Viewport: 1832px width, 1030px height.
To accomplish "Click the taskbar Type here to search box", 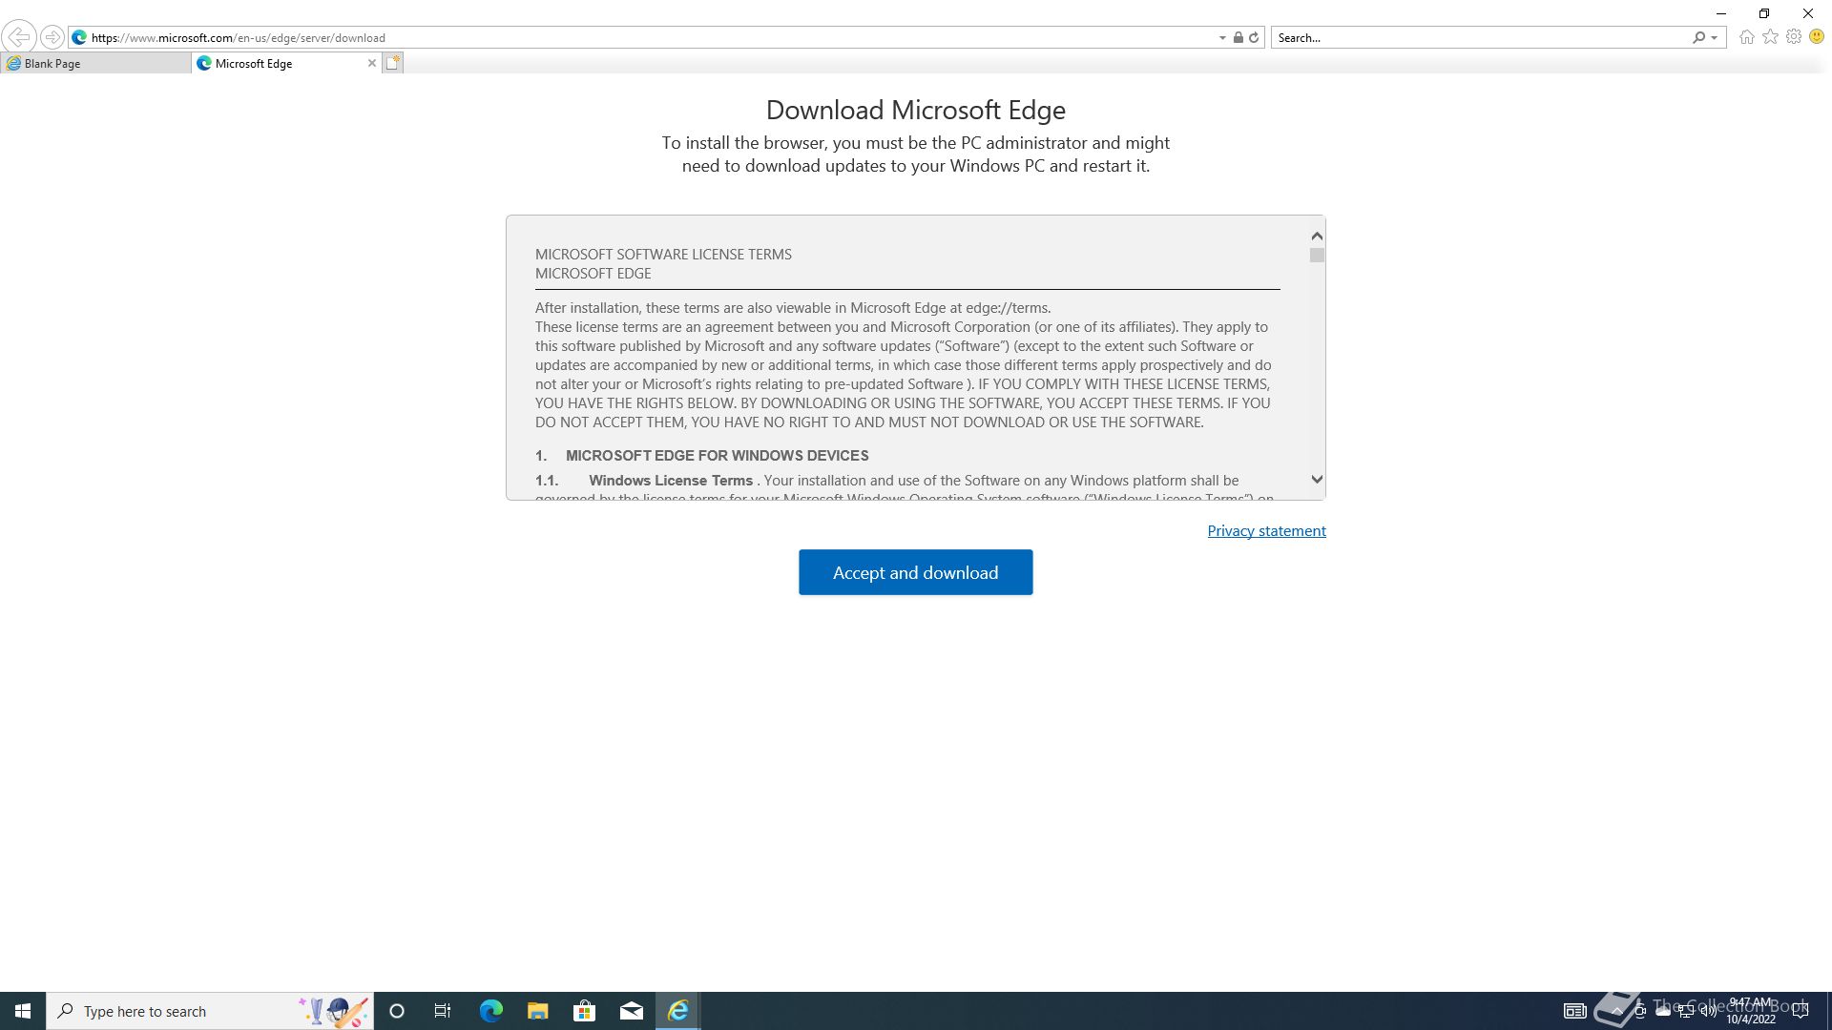I will [210, 1011].
